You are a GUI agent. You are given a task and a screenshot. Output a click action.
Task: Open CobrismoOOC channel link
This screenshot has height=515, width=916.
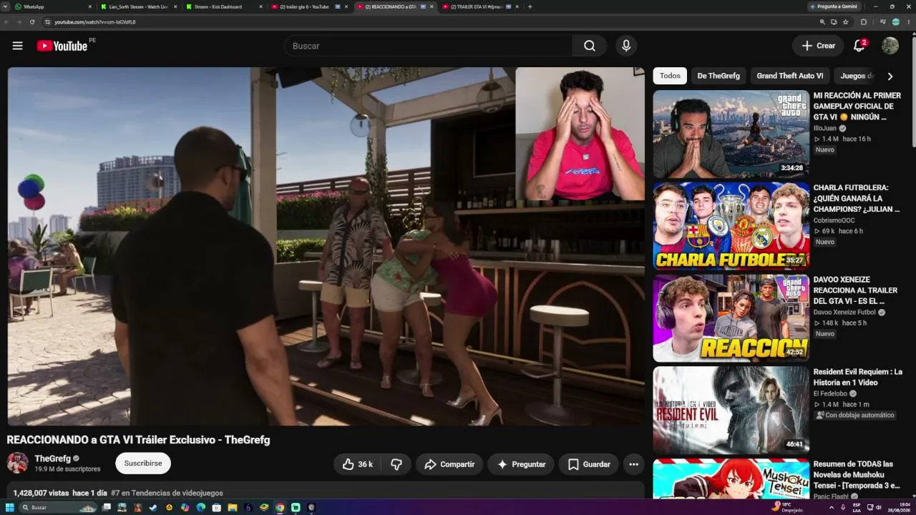pos(834,220)
